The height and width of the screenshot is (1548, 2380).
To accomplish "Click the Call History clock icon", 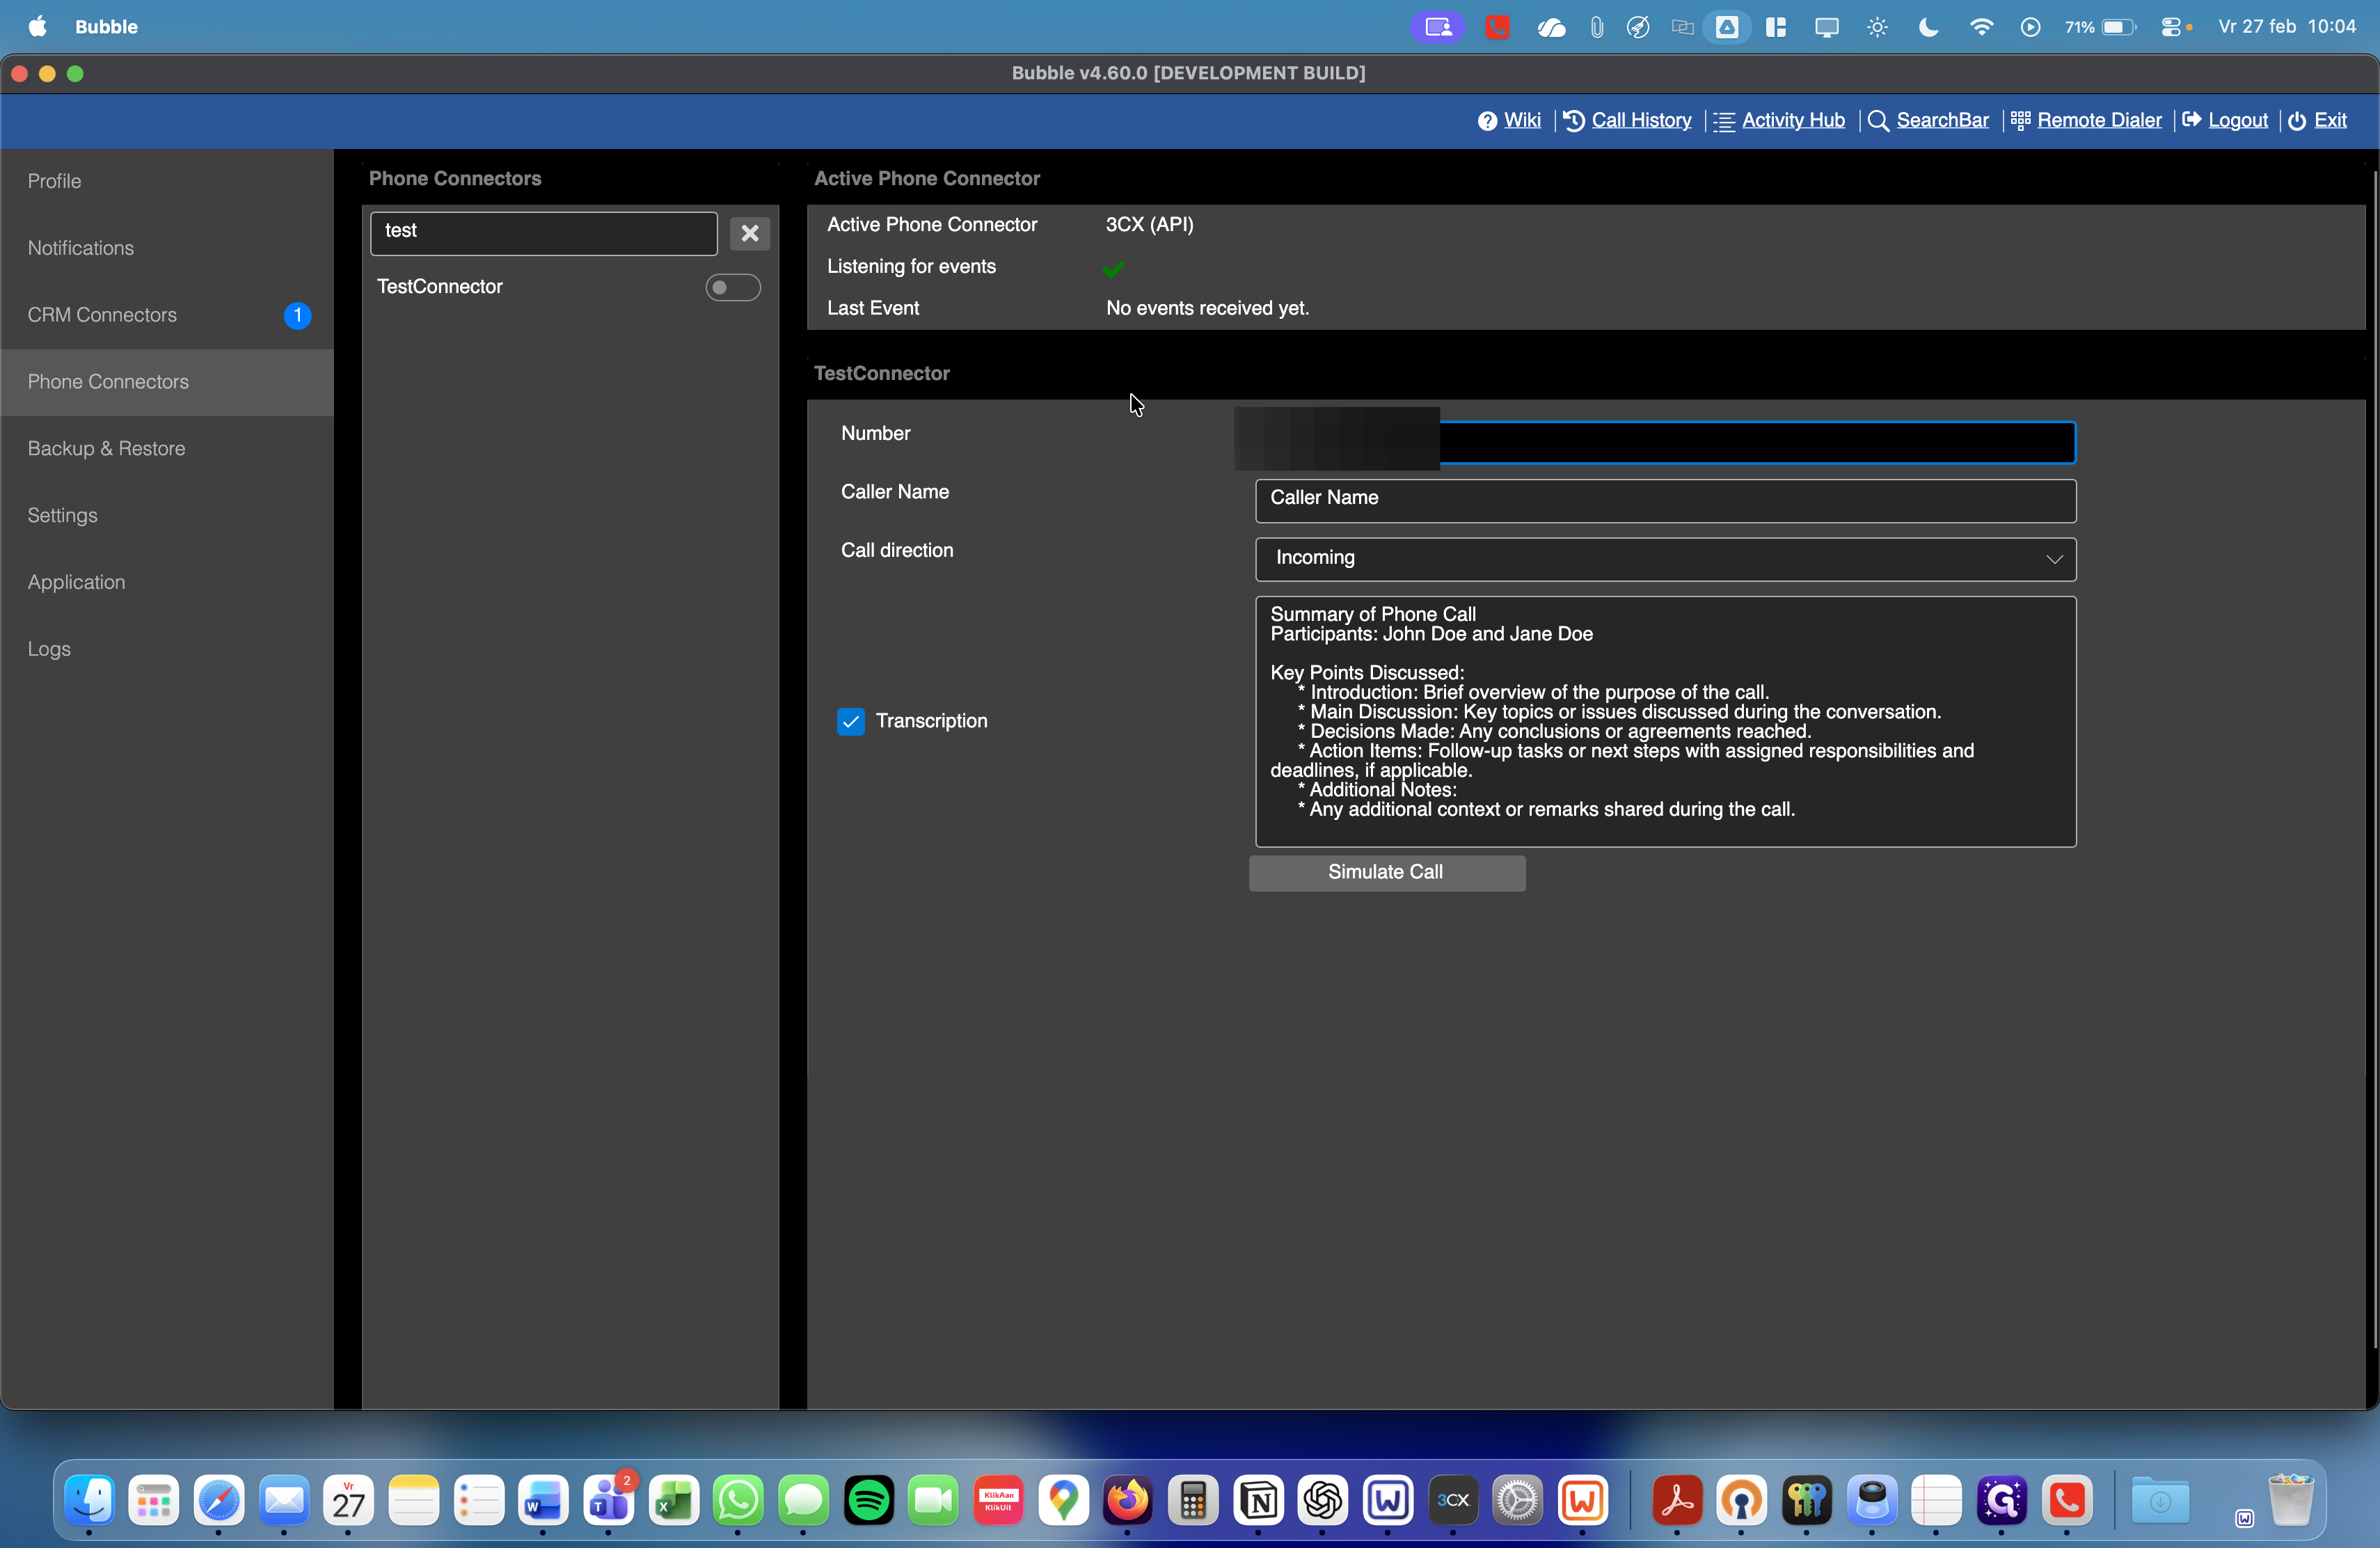I will point(1573,121).
